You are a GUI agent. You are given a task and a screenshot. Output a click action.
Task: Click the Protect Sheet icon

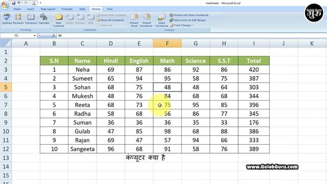tap(134, 20)
